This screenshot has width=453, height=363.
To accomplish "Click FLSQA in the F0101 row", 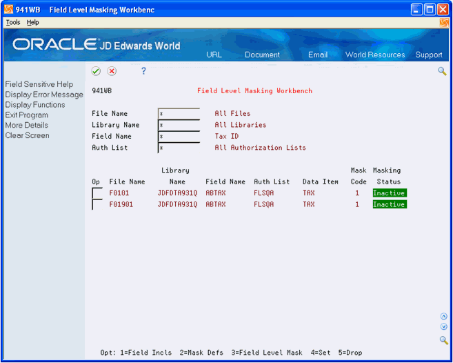I will (264, 193).
